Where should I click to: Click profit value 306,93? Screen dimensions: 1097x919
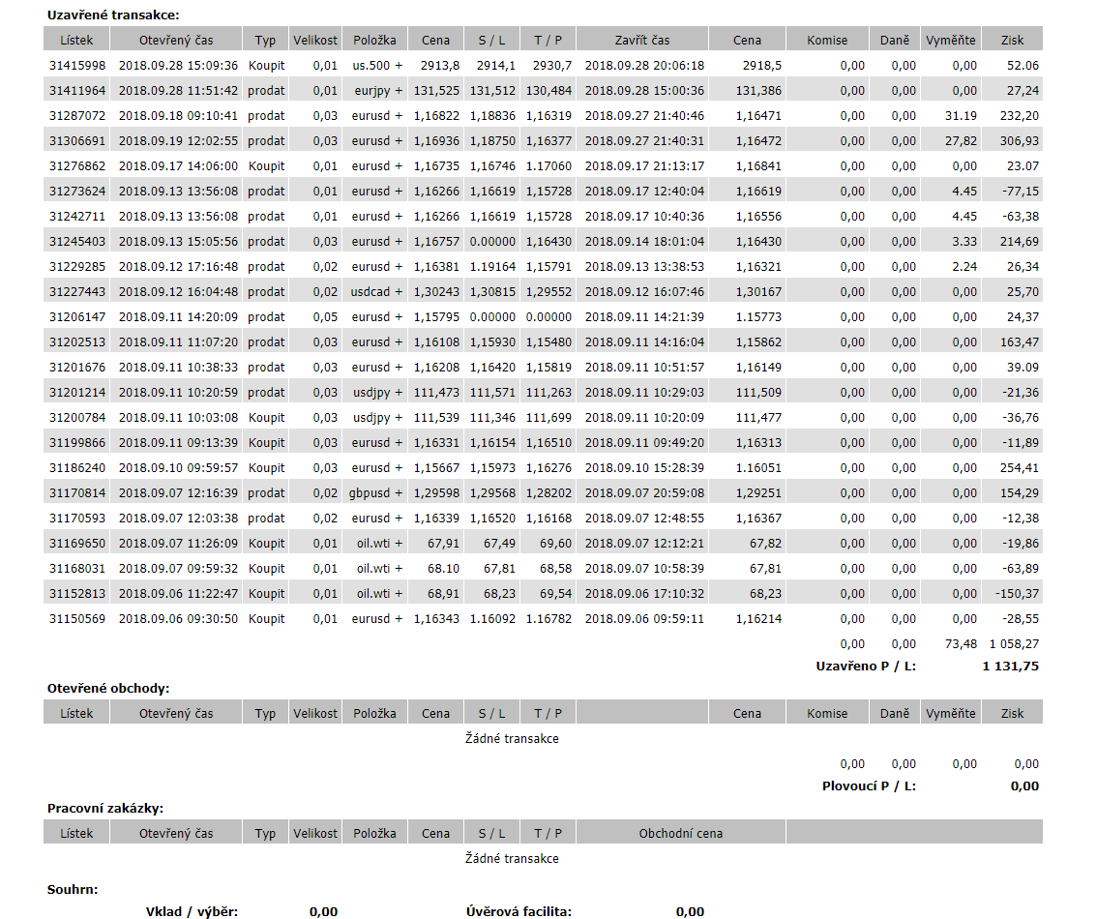(1020, 141)
